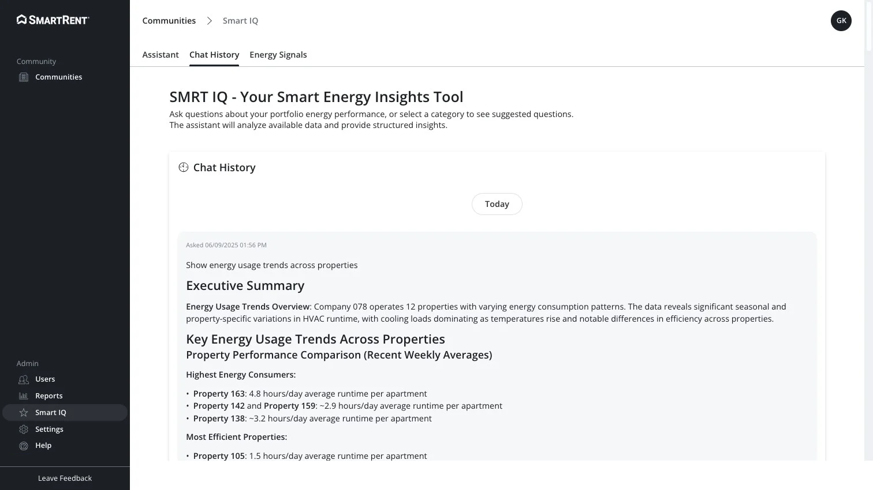Click the Leave Feedback button
Image resolution: width=873 pixels, height=490 pixels.
tap(65, 478)
